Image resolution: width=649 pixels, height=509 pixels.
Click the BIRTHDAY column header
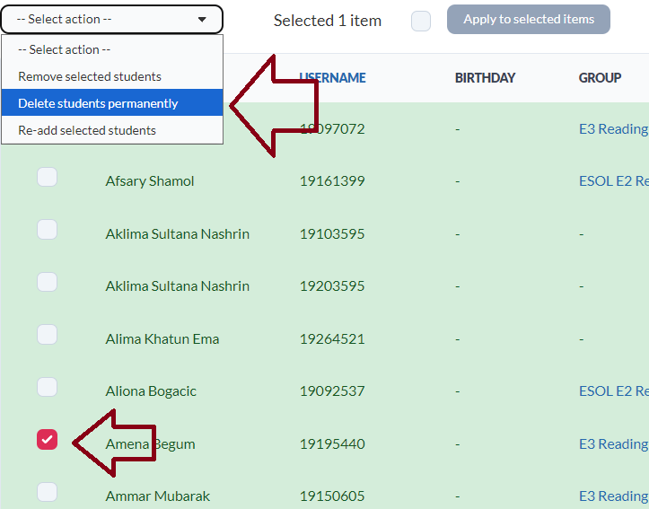[x=485, y=78]
